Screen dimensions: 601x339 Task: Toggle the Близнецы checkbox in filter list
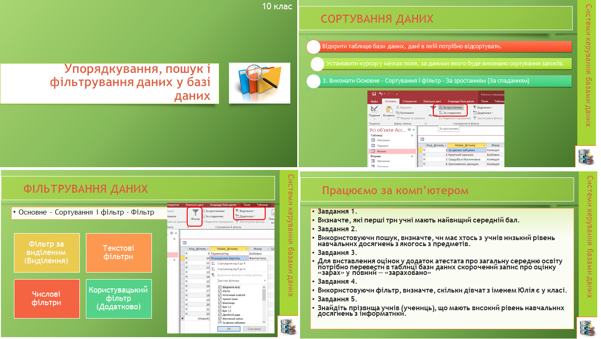pos(220,303)
